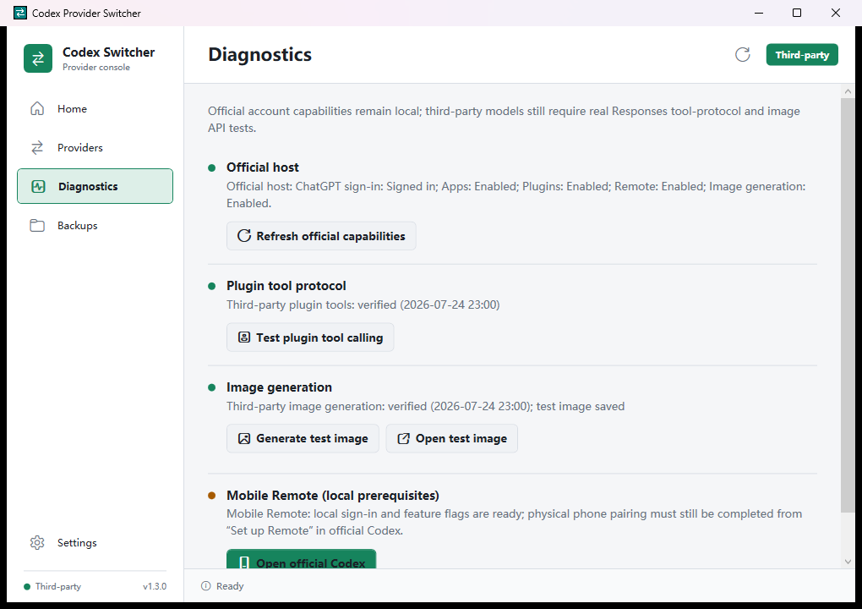Open the Home page

click(x=95, y=108)
